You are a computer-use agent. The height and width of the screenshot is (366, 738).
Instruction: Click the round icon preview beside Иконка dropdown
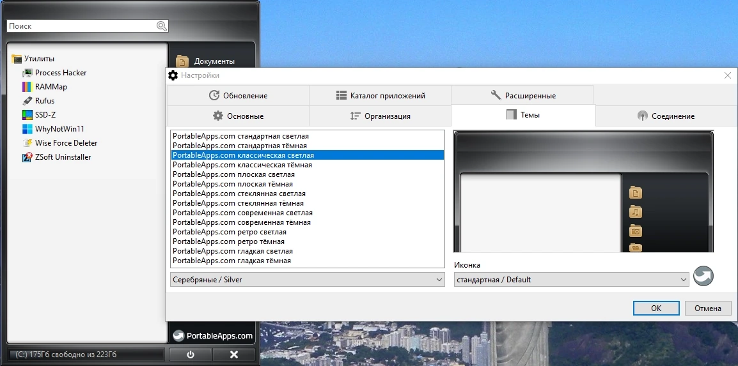[x=703, y=276]
